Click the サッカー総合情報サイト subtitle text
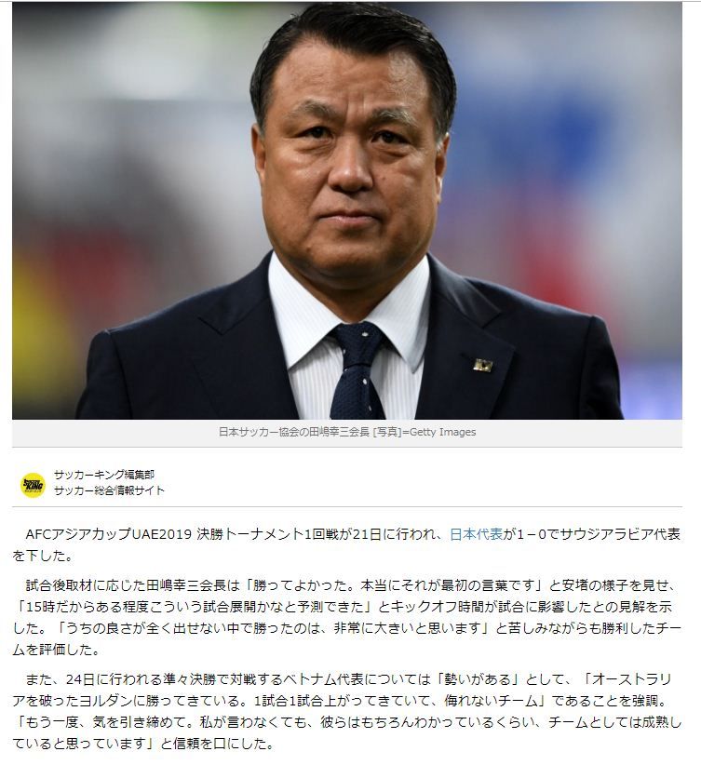Viewport: 701px width, 765px height. coord(109,490)
